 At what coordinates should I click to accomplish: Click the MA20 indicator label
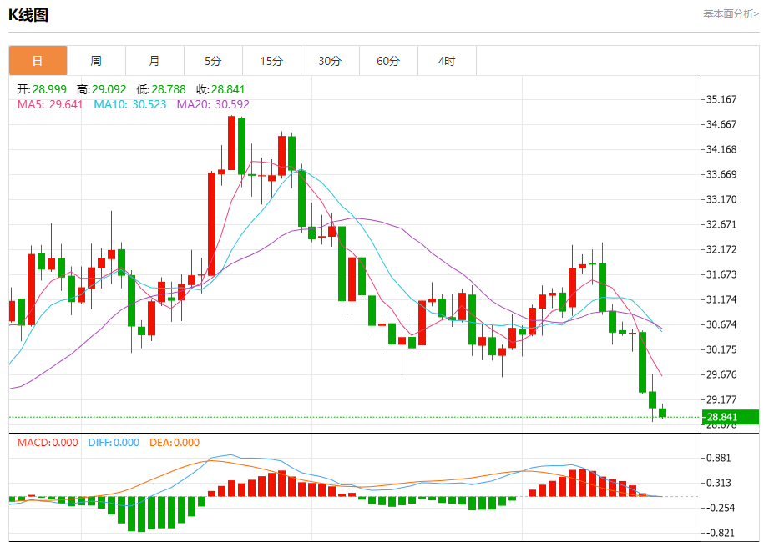pos(213,104)
